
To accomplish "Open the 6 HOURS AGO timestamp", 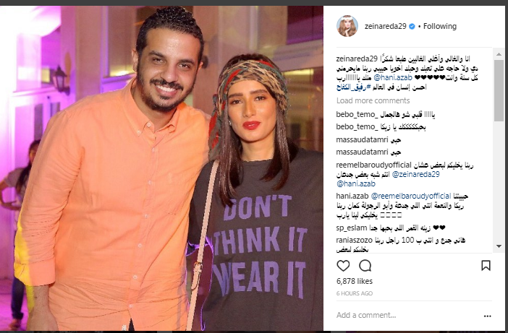I will click(x=355, y=293).
